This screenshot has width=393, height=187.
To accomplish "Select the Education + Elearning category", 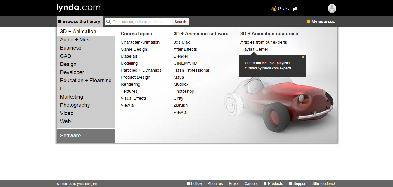I will point(86,81).
